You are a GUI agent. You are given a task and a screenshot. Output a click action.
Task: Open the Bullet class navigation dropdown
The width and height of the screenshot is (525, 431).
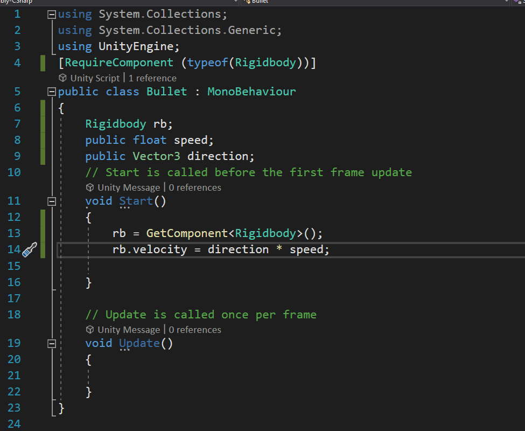click(x=375, y=2)
